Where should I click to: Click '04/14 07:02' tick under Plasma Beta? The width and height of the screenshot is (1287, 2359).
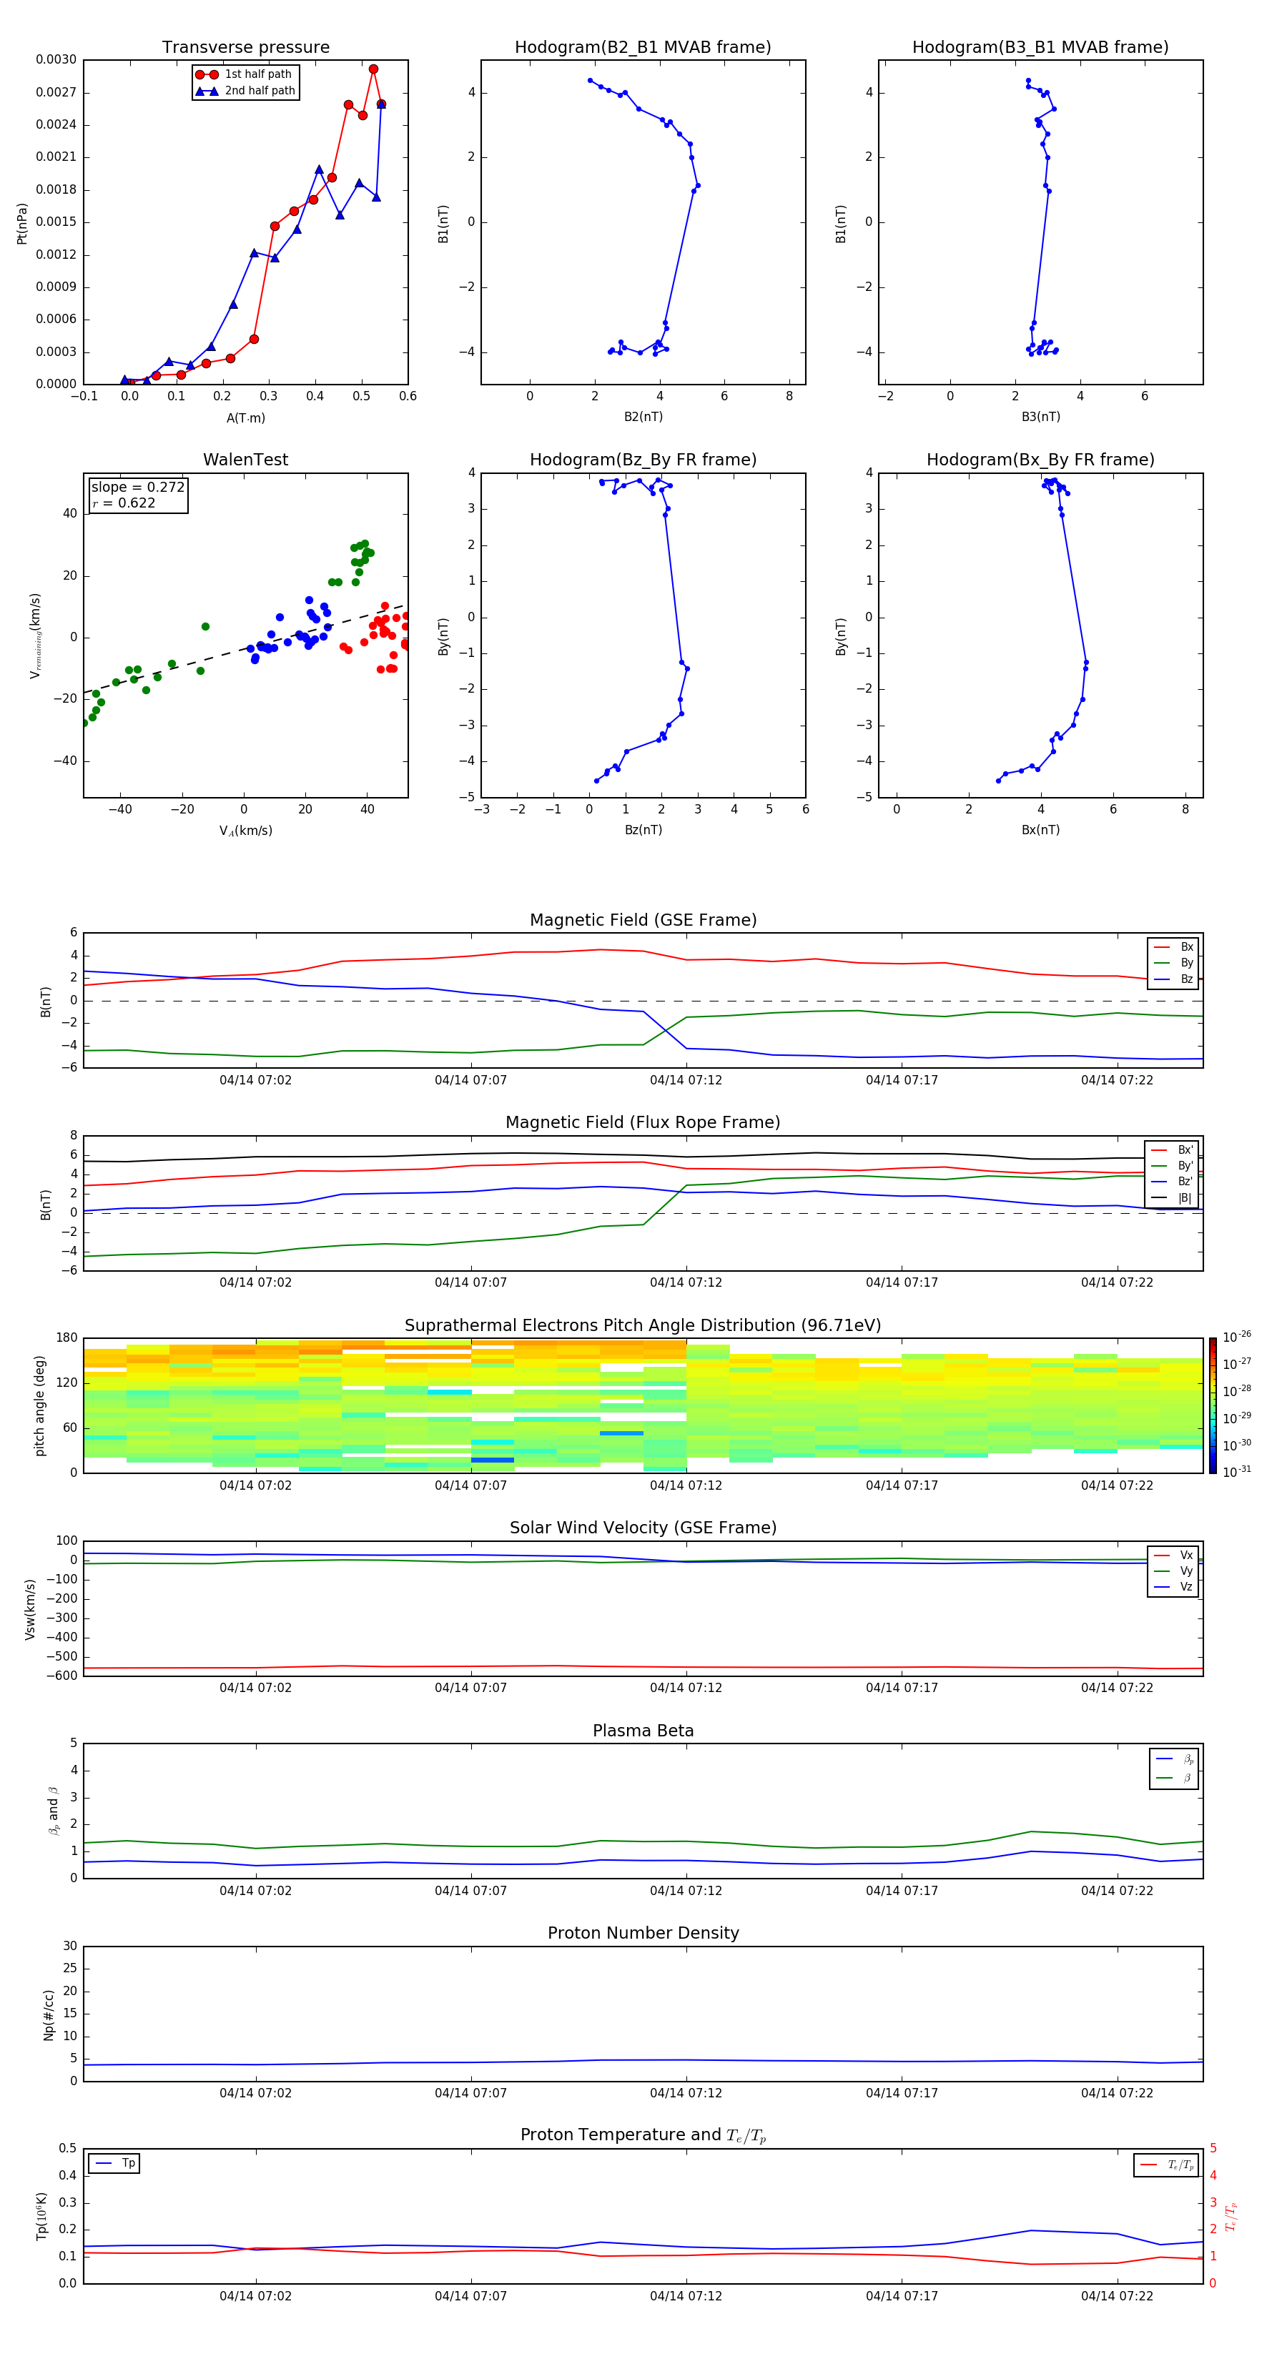pyautogui.click(x=255, y=1891)
